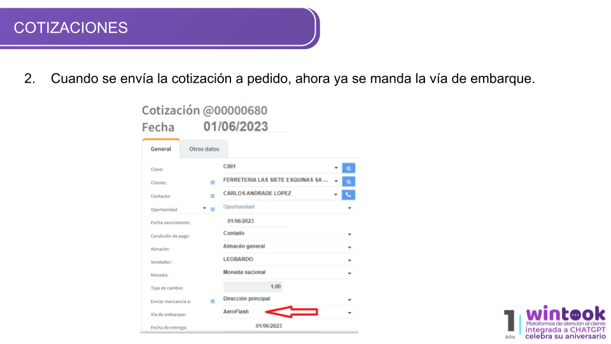611x344 pixels.
Task: Click the Condición de pago: label
Action: [171, 236]
